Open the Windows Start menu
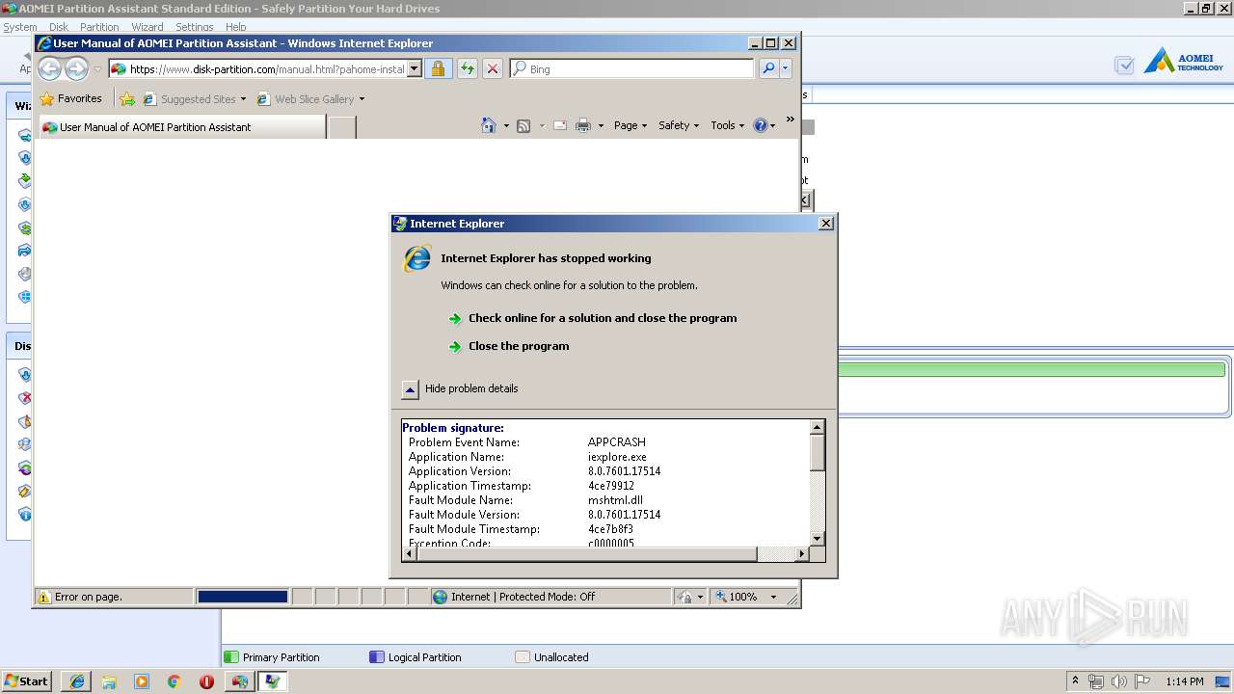Screen dimensions: 1234x694 [x=27, y=681]
